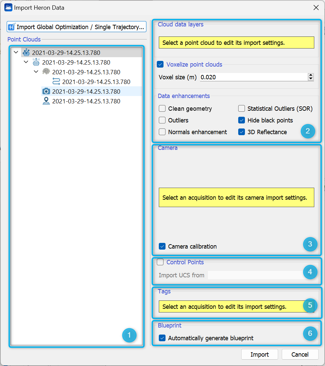325x366 pixels.
Task: Click the Import Global Optimization button icon
Action: (x=12, y=27)
